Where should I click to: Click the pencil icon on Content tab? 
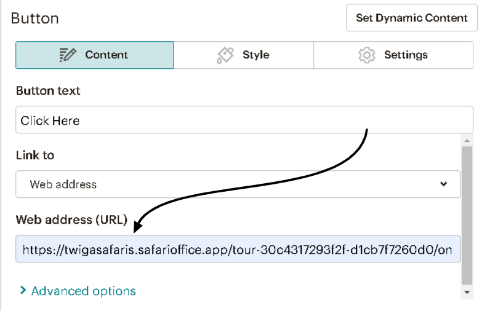pyautogui.click(x=68, y=55)
